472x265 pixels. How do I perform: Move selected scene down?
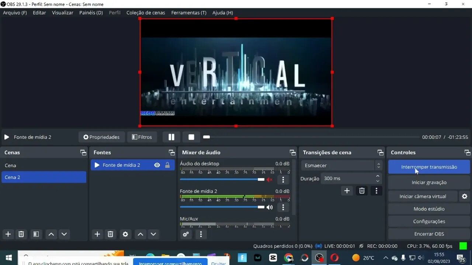pos(64,234)
